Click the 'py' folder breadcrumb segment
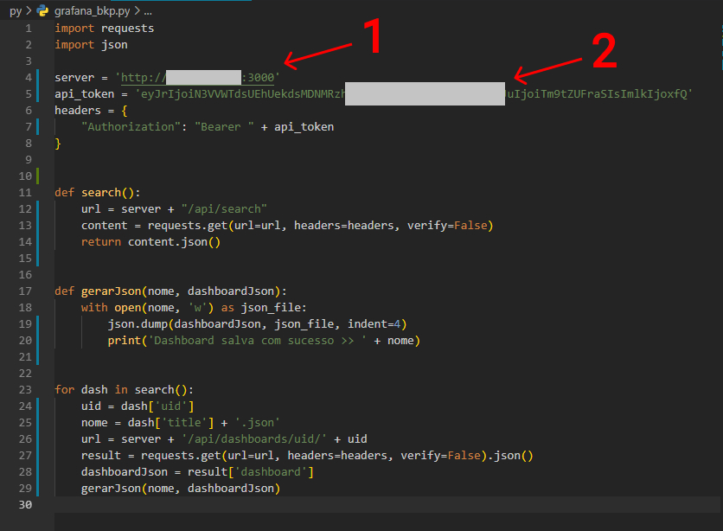 click(x=16, y=11)
